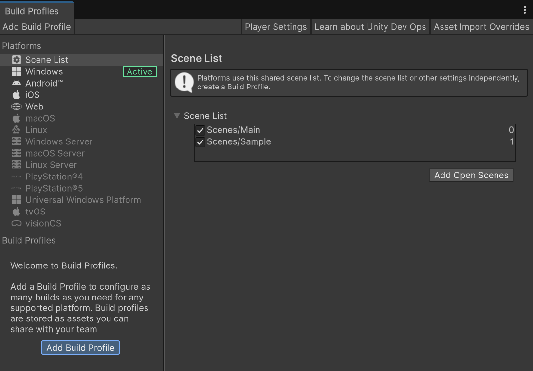The height and width of the screenshot is (371, 533).
Task: Click the Android robot icon
Action: 17,83
